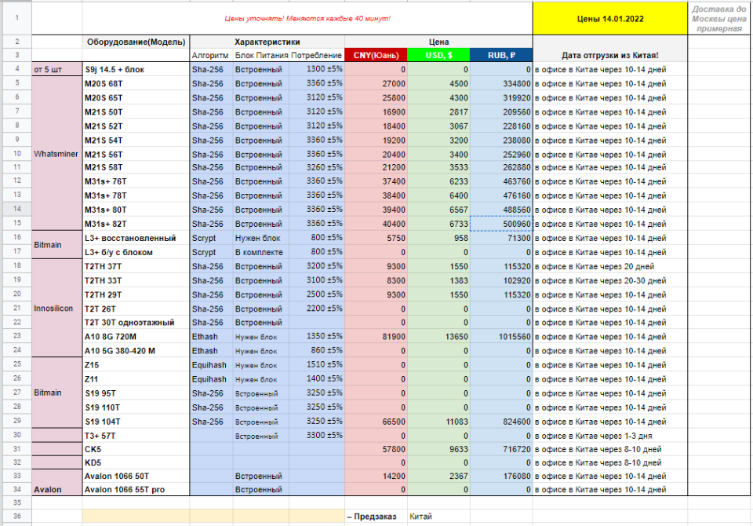Click the cell with RUB value 500960
The image size is (753, 526).
pyautogui.click(x=501, y=224)
